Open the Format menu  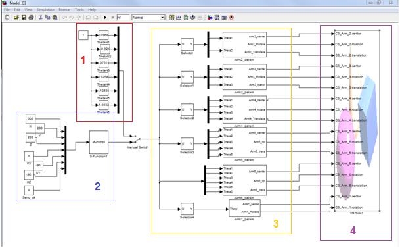pyautogui.click(x=64, y=9)
